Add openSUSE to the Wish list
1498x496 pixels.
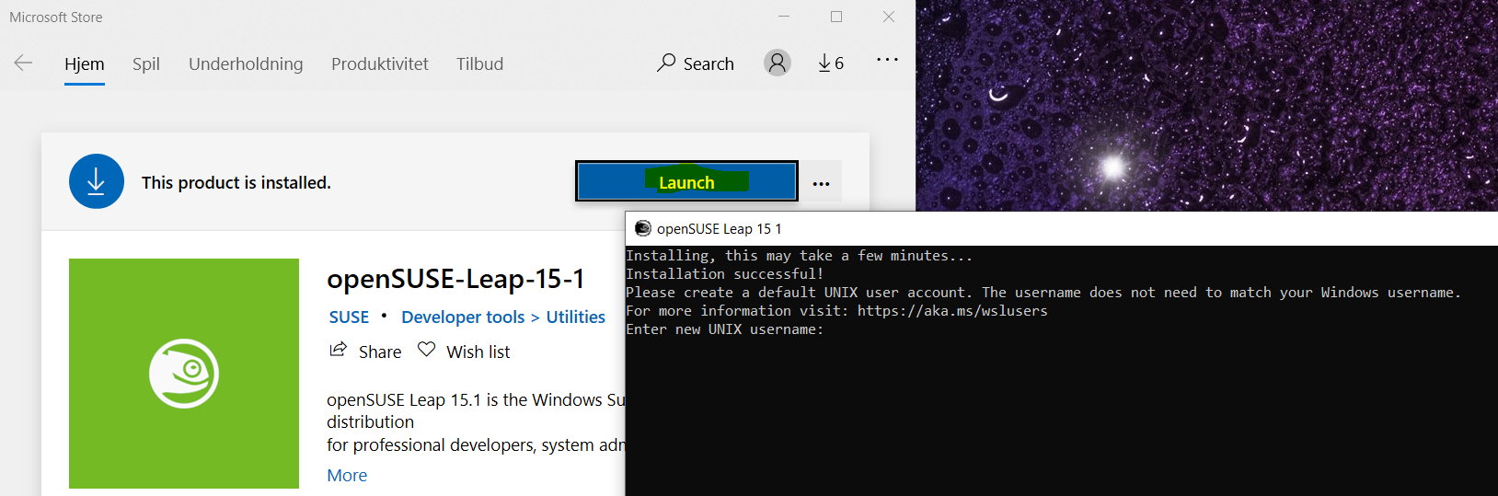click(464, 352)
